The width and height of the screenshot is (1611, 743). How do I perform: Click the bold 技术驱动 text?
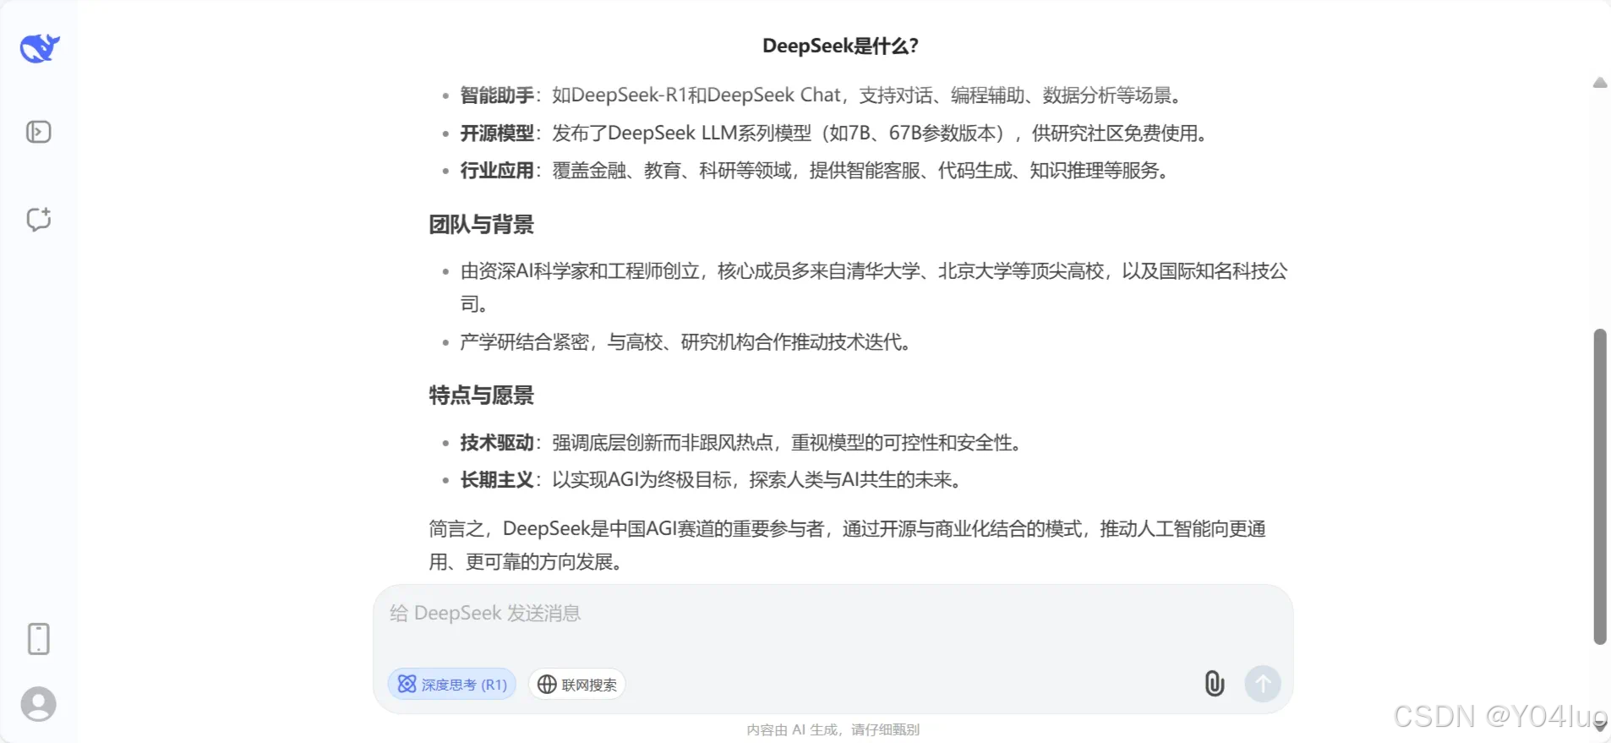[x=497, y=443]
